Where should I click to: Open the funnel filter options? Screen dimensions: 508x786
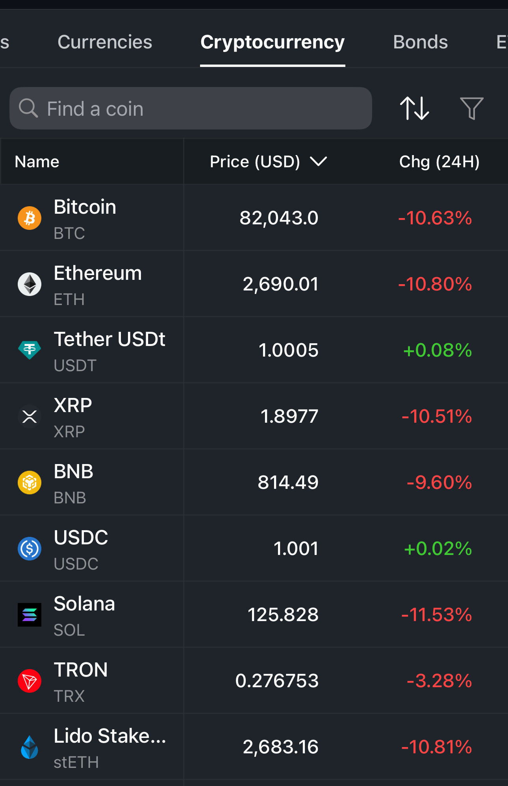[471, 108]
